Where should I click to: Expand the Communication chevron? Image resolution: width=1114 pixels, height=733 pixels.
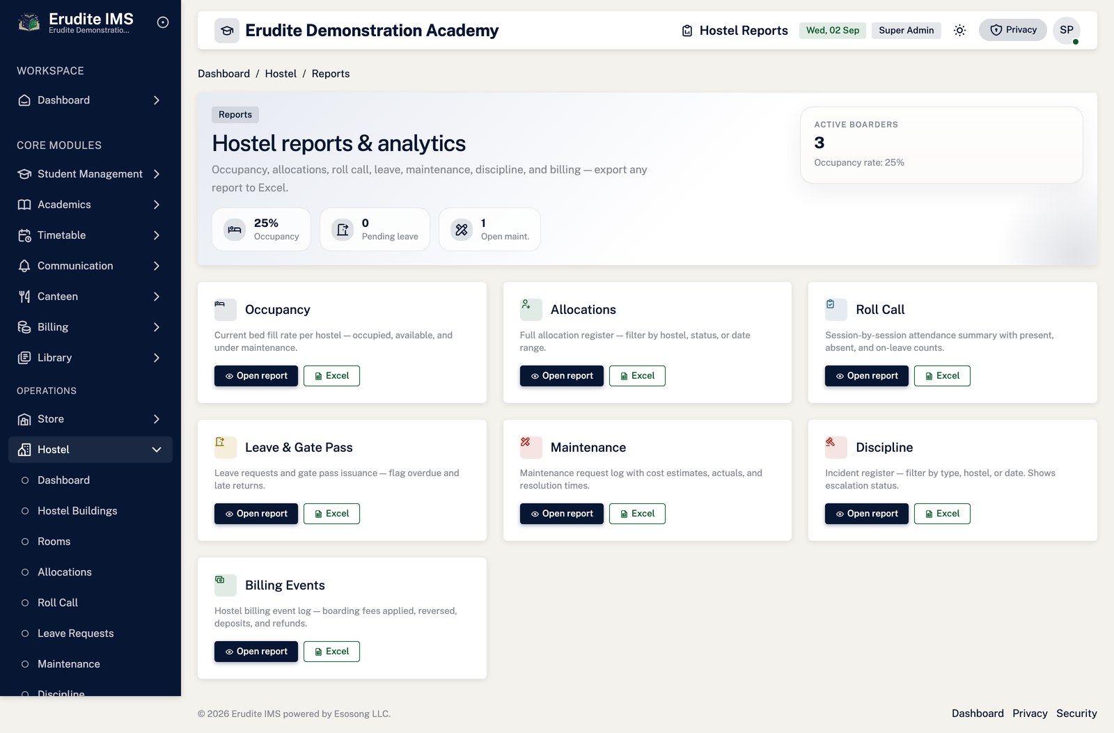pos(157,266)
